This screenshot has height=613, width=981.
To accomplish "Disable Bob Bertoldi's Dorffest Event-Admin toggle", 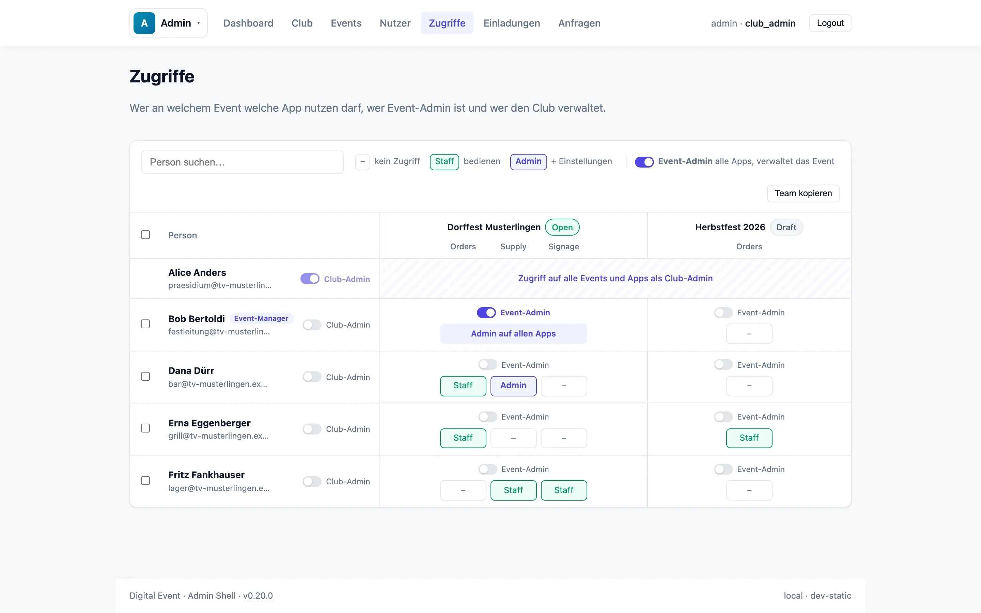I will point(486,313).
